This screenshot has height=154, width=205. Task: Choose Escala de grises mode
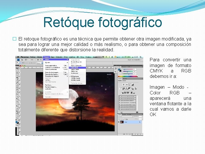point(77,62)
